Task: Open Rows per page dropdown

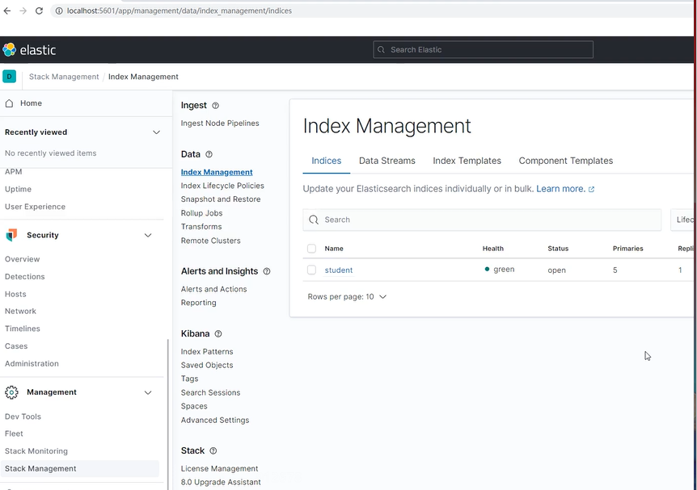Action: pos(347,296)
